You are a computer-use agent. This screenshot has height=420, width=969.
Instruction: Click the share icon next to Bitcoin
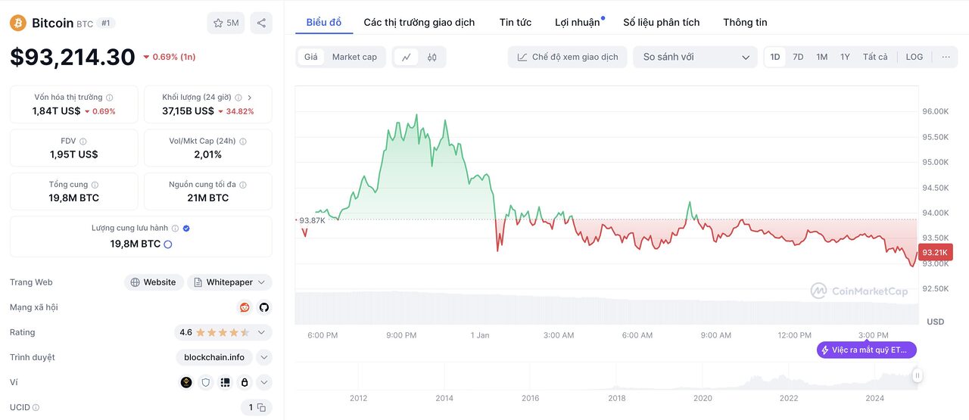coord(261,23)
